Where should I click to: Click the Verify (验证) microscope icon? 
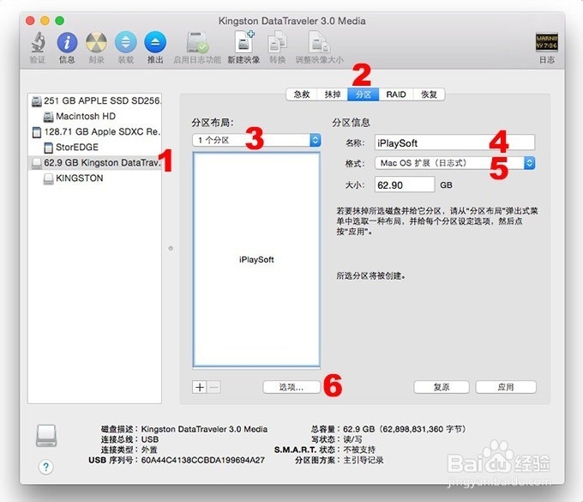[38, 42]
